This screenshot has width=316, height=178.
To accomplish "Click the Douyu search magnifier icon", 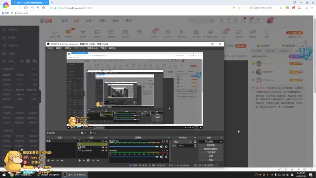I will pyautogui.click(x=211, y=21).
